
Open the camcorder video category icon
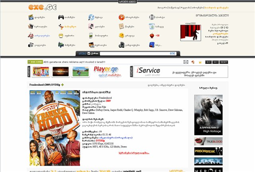coord(31,45)
